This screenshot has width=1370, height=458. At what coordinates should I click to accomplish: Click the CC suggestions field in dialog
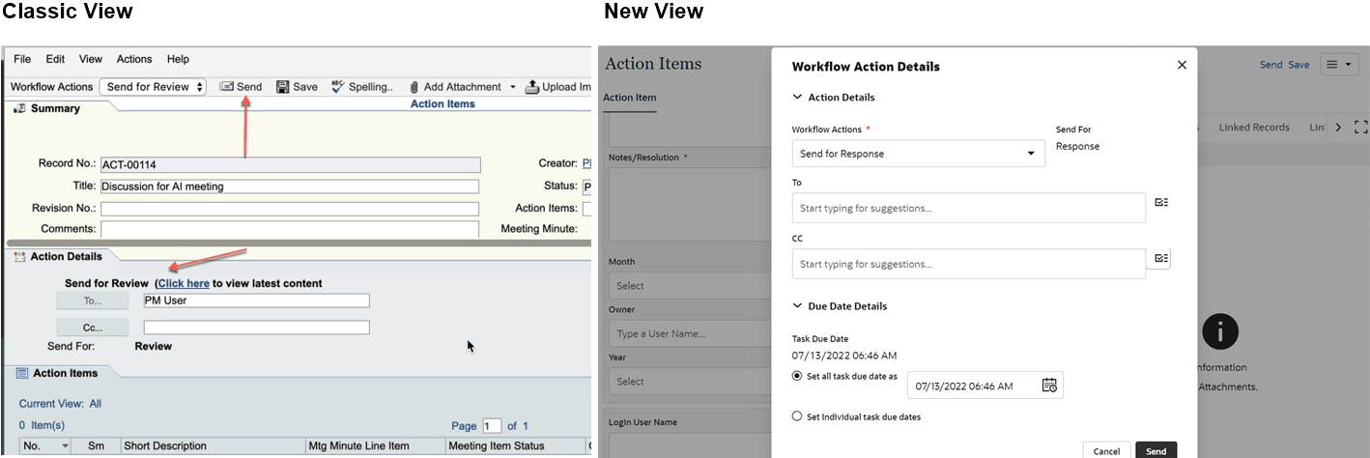[x=968, y=264]
